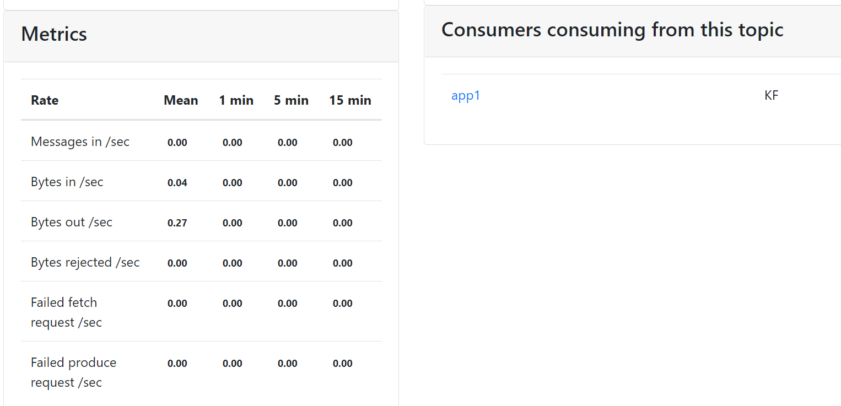Select the 0.04 Bytes in mean value
Image resolution: width=841 pixels, height=406 pixels.
tap(177, 183)
